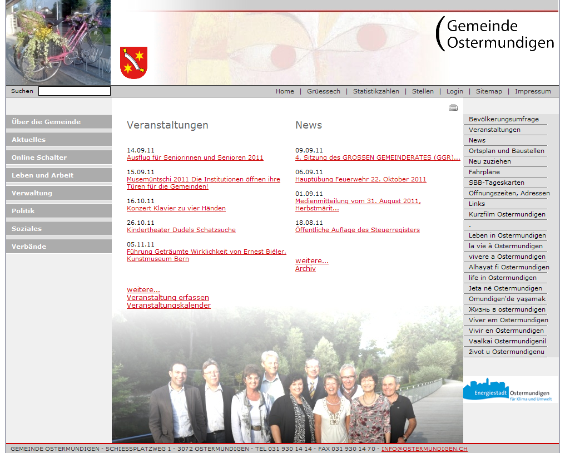The image size is (565, 453).
Task: Select the Politik menu item
Action: point(59,211)
